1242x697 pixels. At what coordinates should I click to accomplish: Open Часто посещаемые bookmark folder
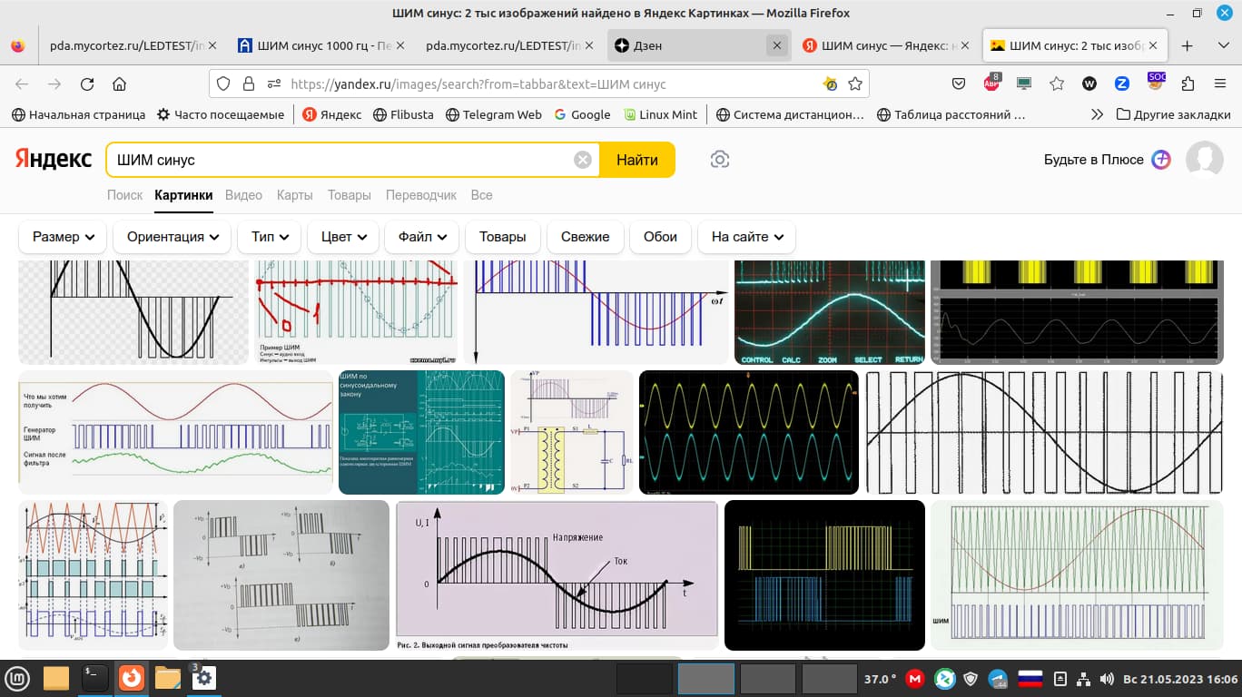coord(221,114)
